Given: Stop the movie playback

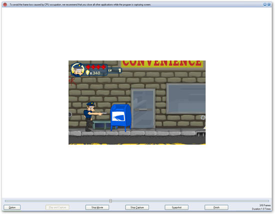Looking at the screenshot, I should pos(97,208).
